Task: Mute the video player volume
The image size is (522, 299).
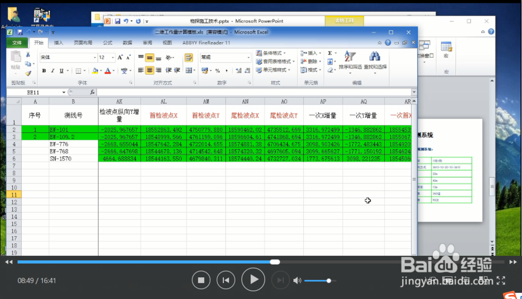Action: click(x=297, y=281)
